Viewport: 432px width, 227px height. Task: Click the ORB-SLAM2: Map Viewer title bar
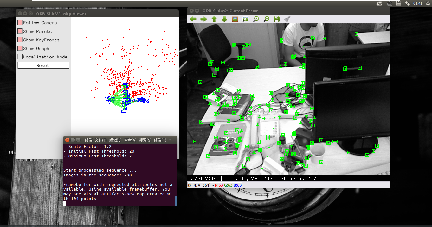point(97,14)
